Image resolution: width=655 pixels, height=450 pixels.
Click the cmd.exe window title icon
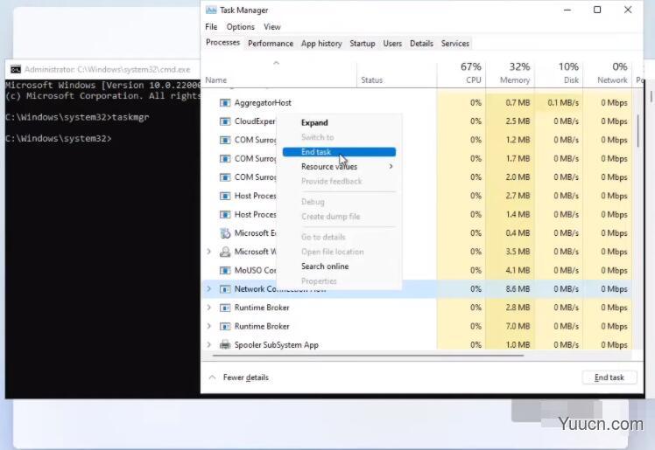[16, 69]
